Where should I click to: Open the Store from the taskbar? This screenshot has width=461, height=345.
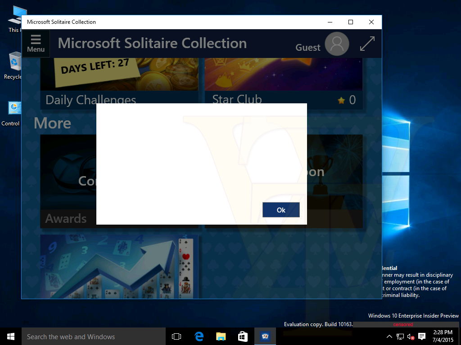pyautogui.click(x=243, y=336)
